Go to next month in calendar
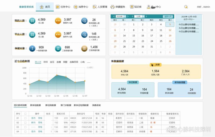Viewport: 215px width, 137px height. coord(146,16)
